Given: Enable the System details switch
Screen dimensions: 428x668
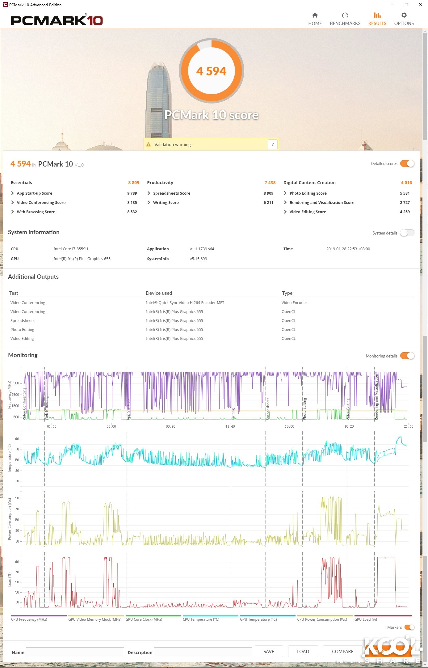Looking at the screenshot, I should click(x=407, y=233).
